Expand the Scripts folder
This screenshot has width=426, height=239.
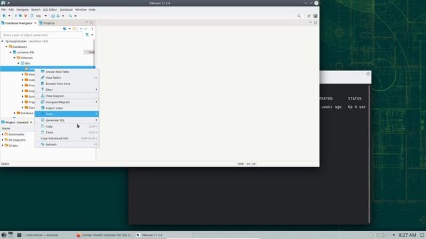coord(3,145)
